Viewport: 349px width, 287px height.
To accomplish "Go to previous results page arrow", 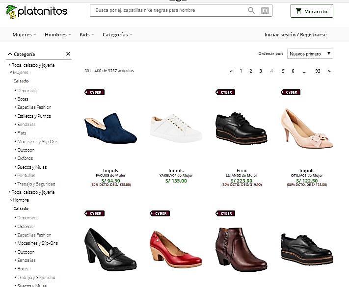I will pos(231,71).
